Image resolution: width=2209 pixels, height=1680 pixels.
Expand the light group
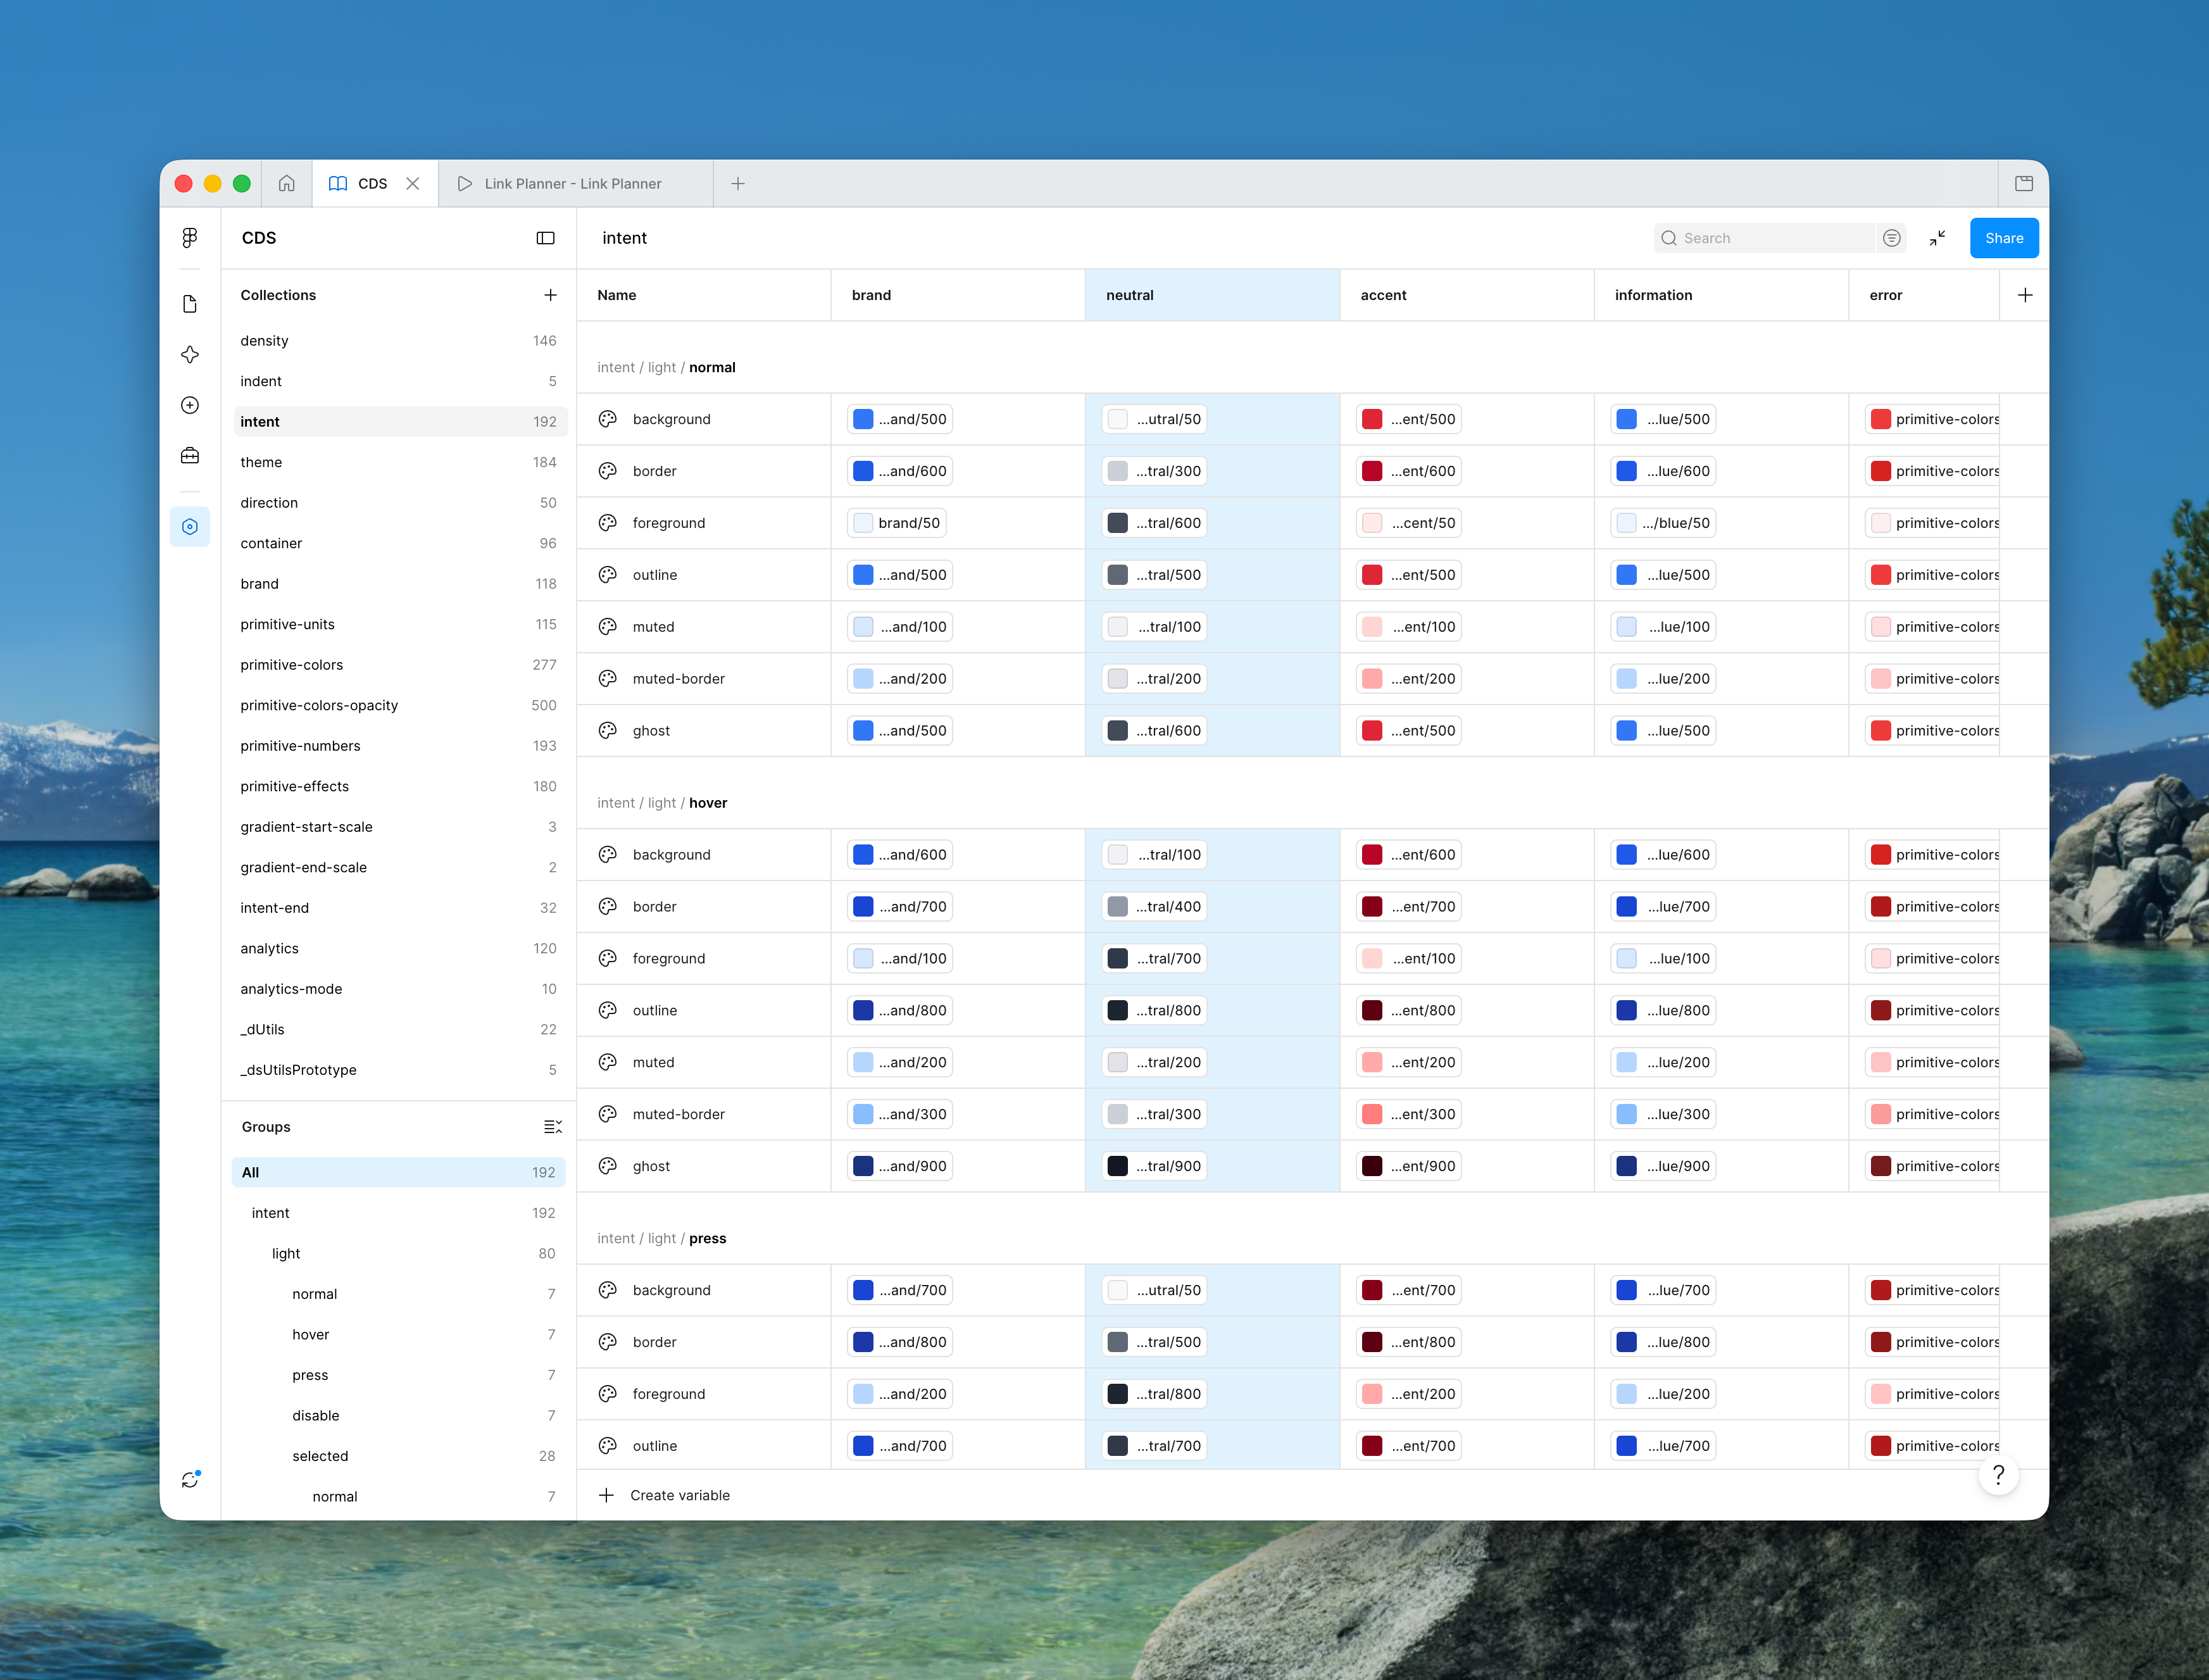pyautogui.click(x=399, y=1253)
